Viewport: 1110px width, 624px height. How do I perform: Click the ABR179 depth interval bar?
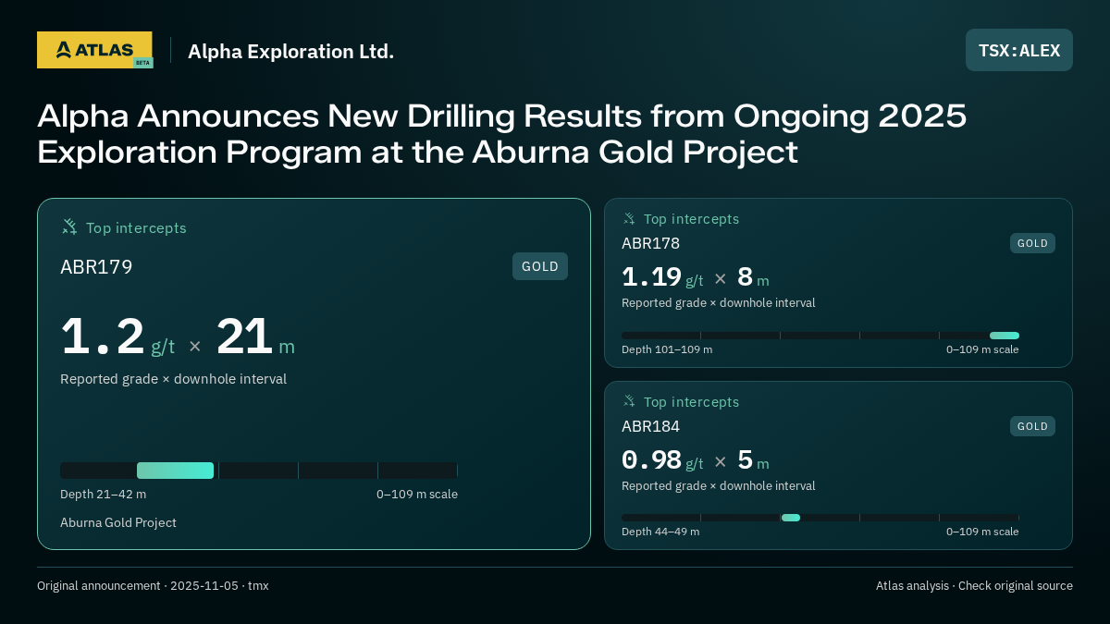click(x=259, y=471)
